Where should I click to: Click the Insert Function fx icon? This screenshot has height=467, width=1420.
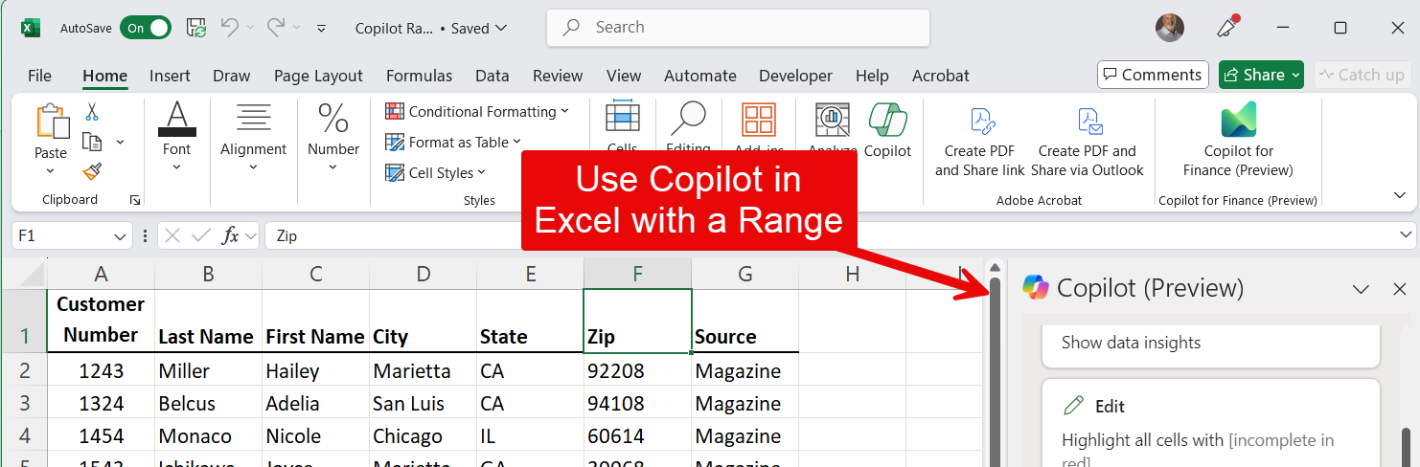pyautogui.click(x=230, y=235)
